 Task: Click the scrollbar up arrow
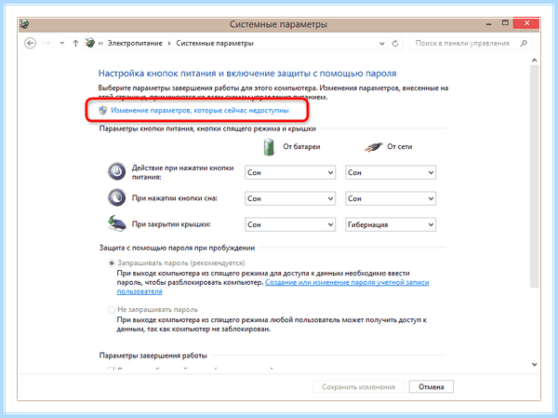(x=534, y=61)
